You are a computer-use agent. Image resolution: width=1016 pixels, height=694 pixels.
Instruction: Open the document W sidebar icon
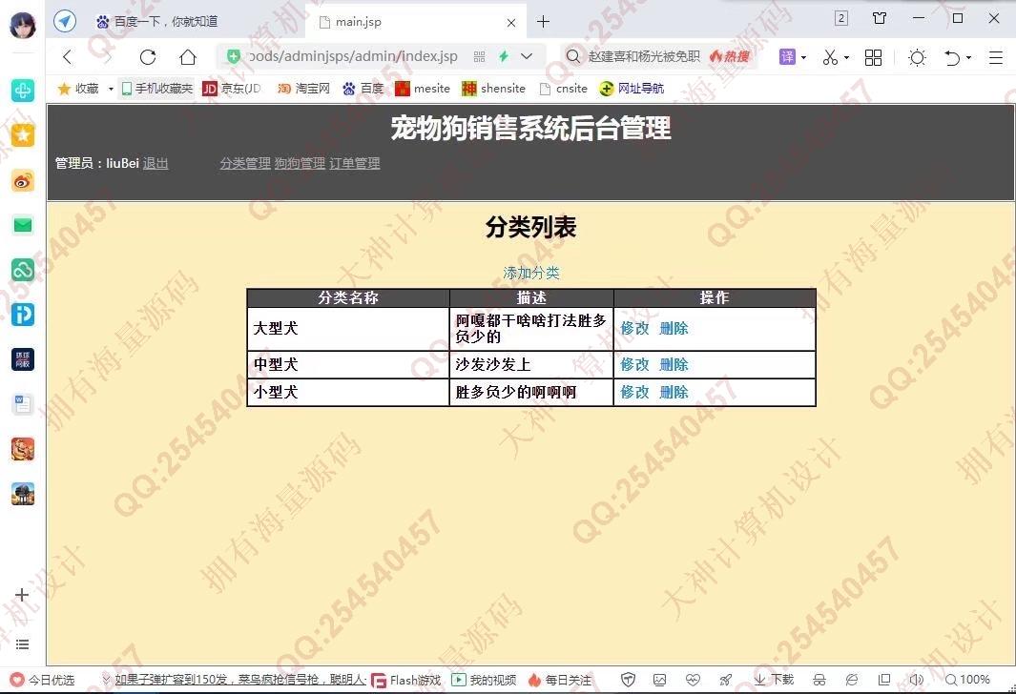(x=23, y=404)
